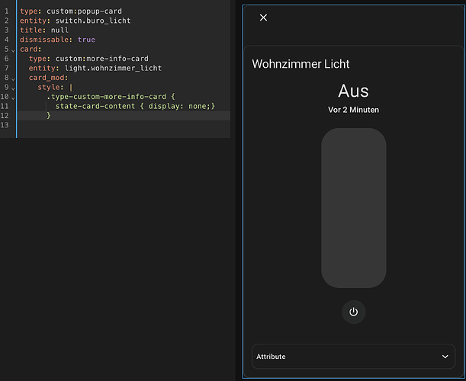The image size is (466, 381).
Task: Click the 'Wohnzimmer Licht' card title
Action: coord(300,64)
